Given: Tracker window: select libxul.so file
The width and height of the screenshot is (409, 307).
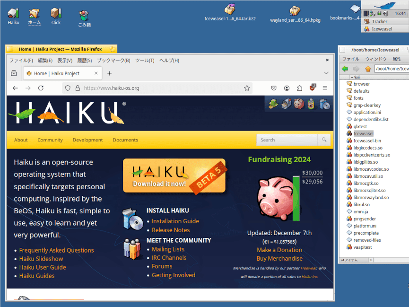Looking at the screenshot, I should pyautogui.click(x=358, y=205).
